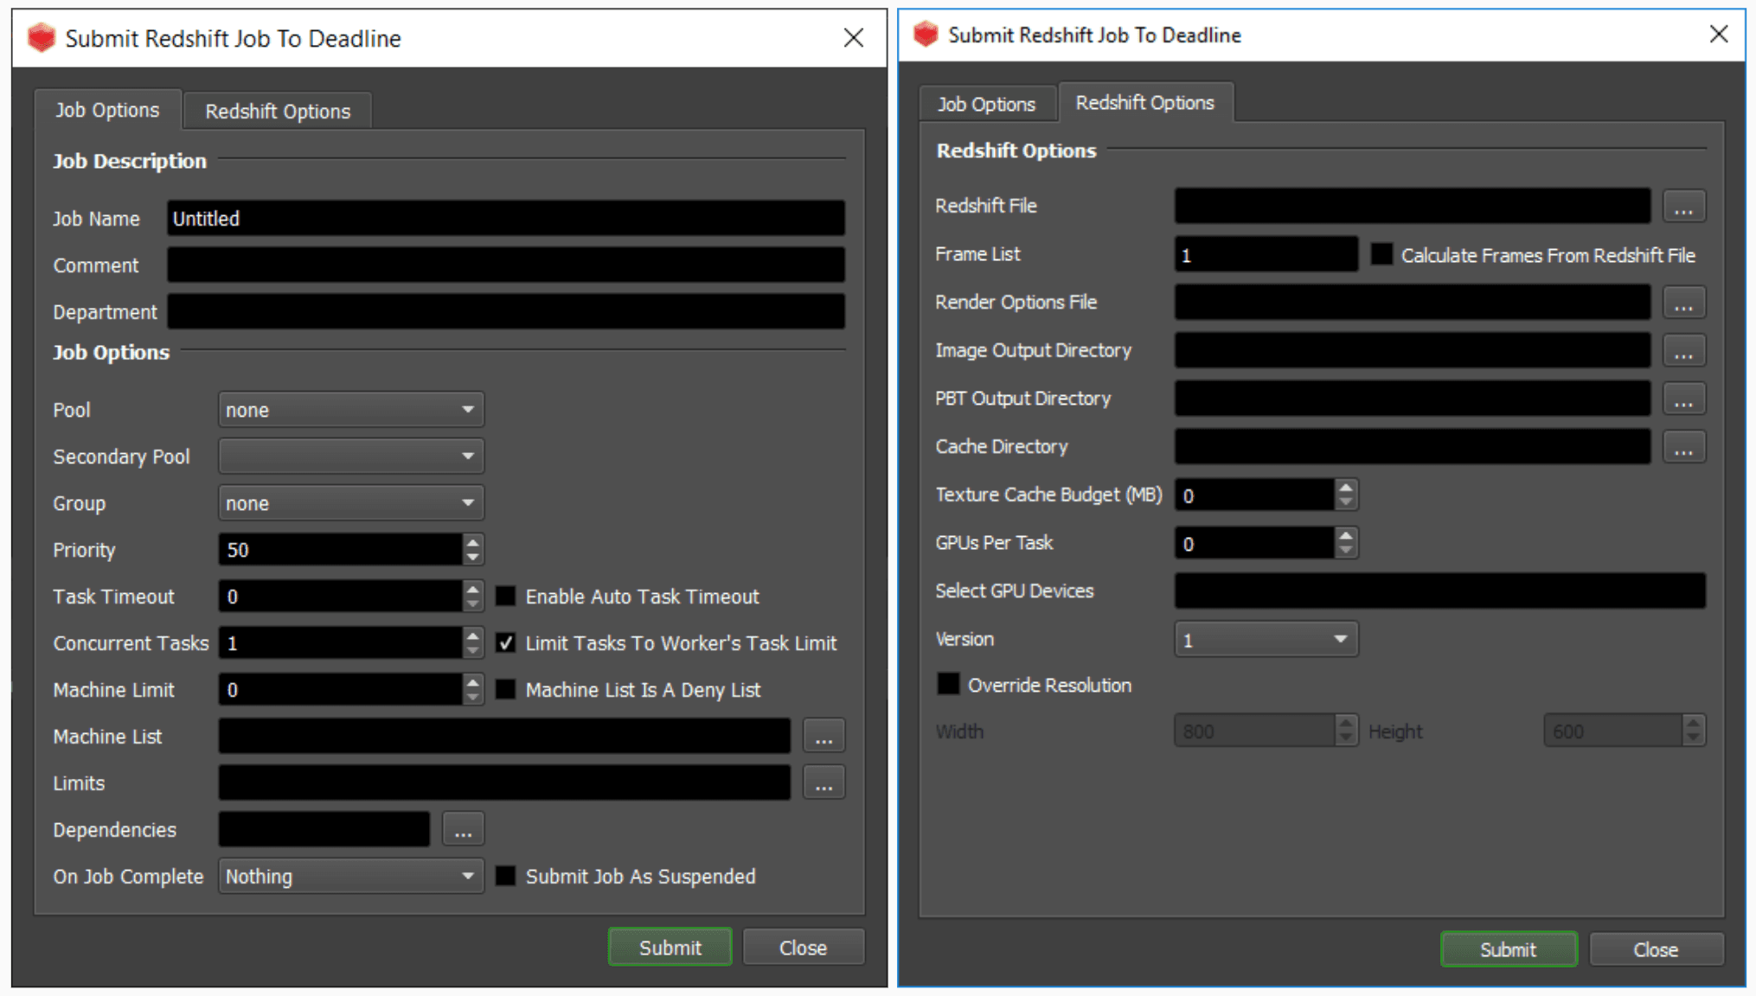Viewport: 1756px width, 996px height.
Task: Open On Job Complete dropdown
Action: [350, 877]
